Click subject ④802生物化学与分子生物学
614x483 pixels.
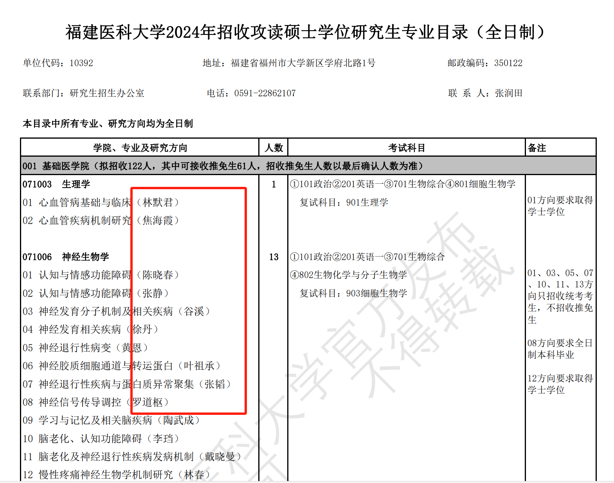[348, 275]
